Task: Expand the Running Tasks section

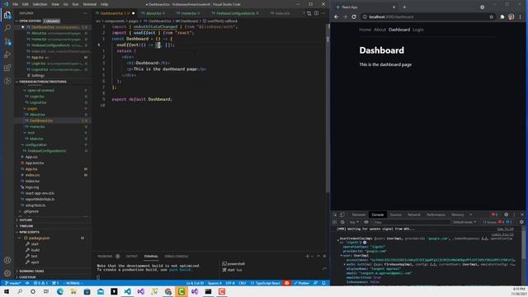Action: [x=52, y=271]
